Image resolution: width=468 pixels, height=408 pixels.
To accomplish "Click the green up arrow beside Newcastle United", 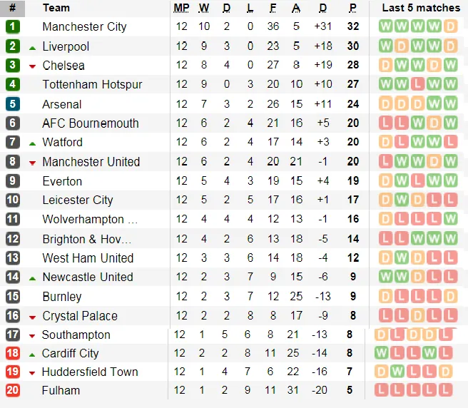I will (32, 277).
